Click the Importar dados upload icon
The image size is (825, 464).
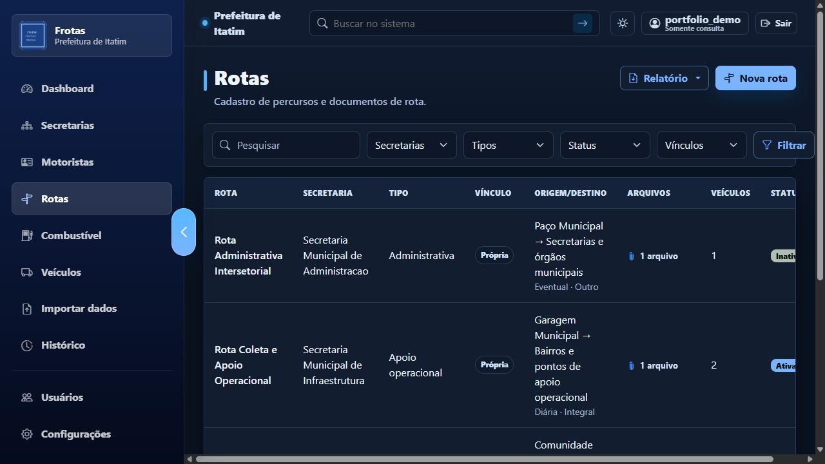click(27, 309)
